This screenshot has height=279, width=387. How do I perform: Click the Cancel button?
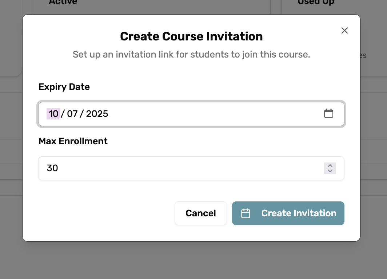coord(200,213)
